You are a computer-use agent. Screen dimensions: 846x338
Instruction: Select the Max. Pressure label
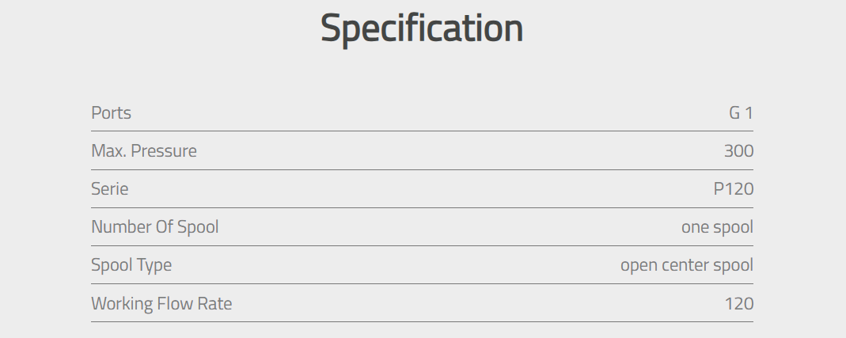click(144, 150)
